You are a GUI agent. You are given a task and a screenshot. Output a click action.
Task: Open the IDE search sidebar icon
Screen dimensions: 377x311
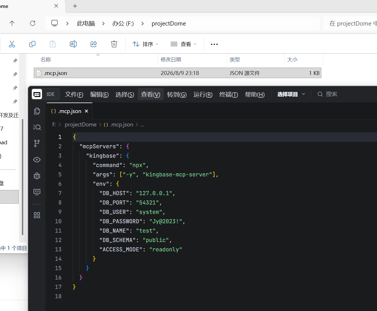37,127
